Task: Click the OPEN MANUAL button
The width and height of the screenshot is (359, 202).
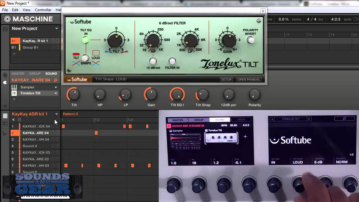Action: click(x=249, y=79)
